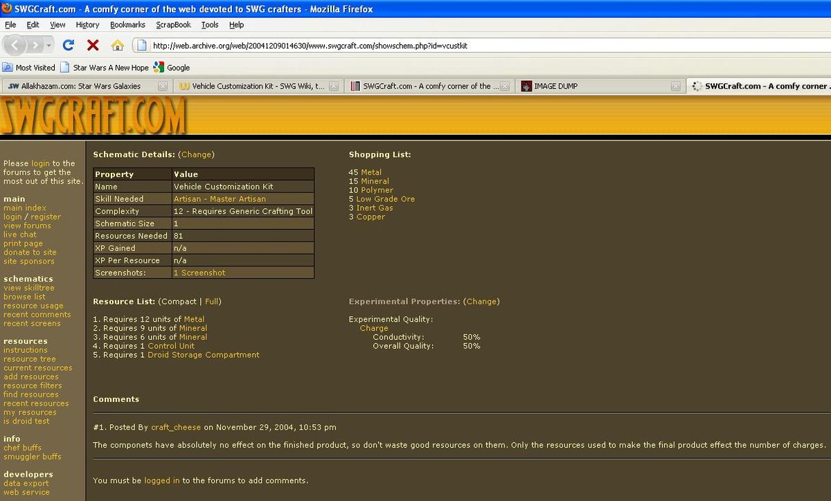
Task: Open the Bookmarks menu
Action: pyautogui.click(x=127, y=25)
